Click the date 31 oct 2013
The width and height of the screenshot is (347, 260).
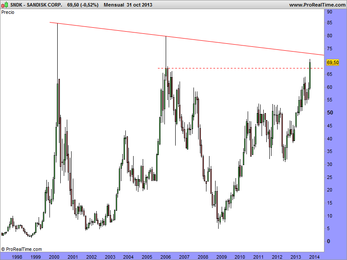coord(139,5)
